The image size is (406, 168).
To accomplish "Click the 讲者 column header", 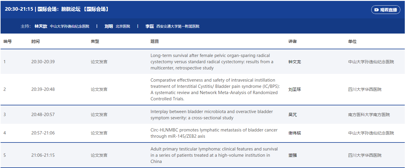I will [292, 42].
